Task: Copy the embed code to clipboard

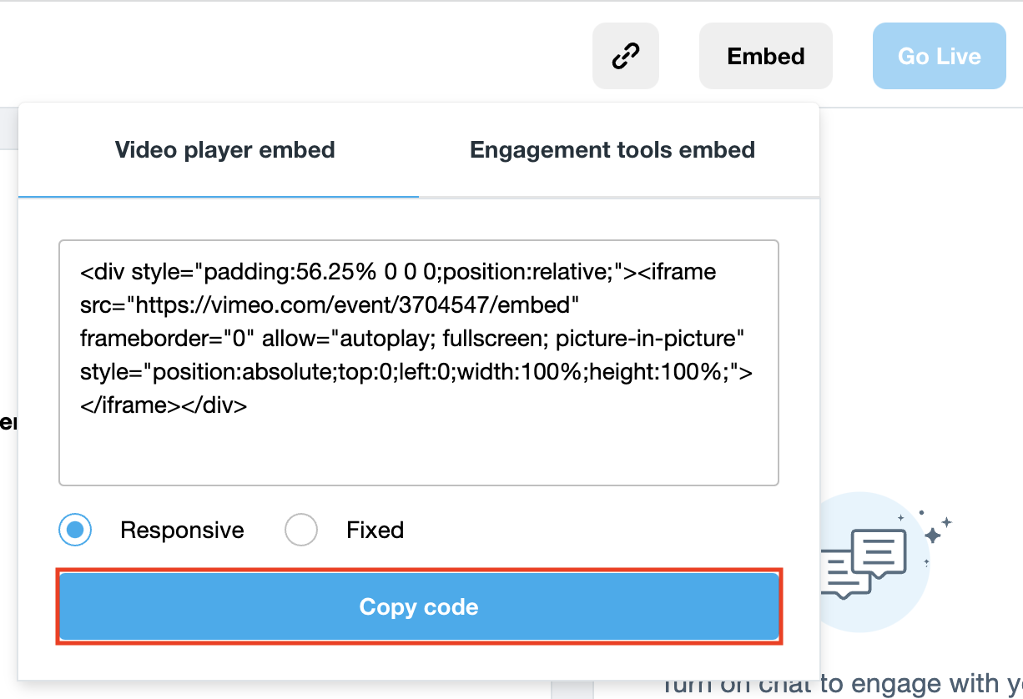Action: tap(419, 606)
